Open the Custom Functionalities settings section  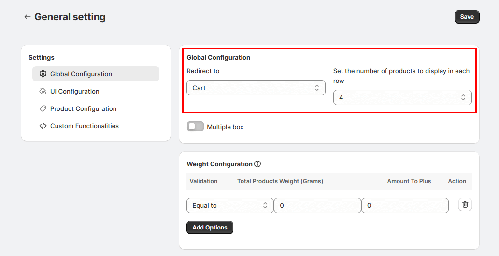click(85, 126)
